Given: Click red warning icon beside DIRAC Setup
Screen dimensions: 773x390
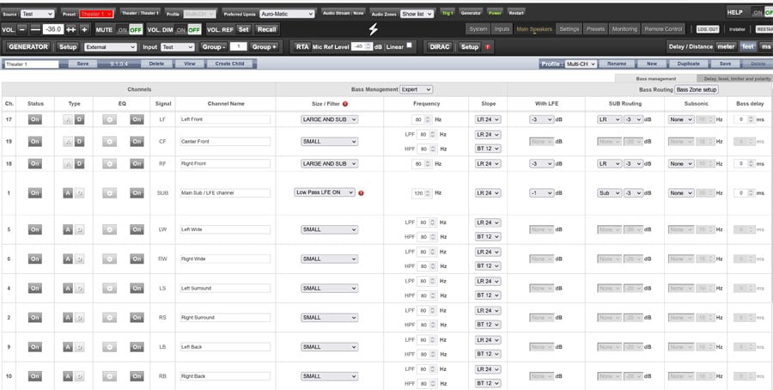Looking at the screenshot, I should click(489, 46).
